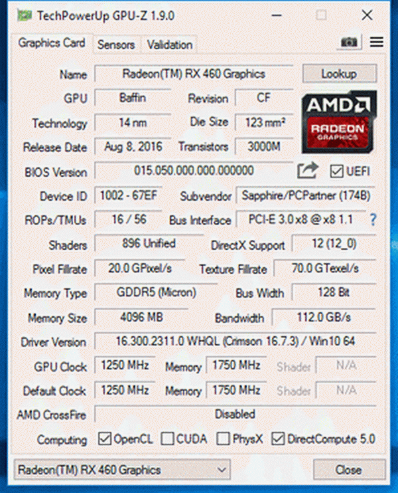The height and width of the screenshot is (493, 398).
Task: Click the Bus Width value 128 Bit
Action: (x=334, y=293)
